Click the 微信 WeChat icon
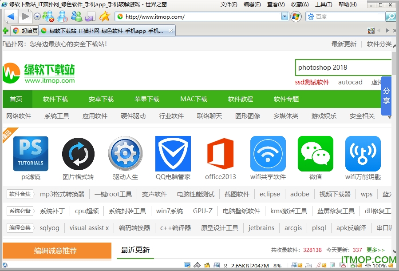Viewport: 399px width, 271px height. (x=316, y=154)
